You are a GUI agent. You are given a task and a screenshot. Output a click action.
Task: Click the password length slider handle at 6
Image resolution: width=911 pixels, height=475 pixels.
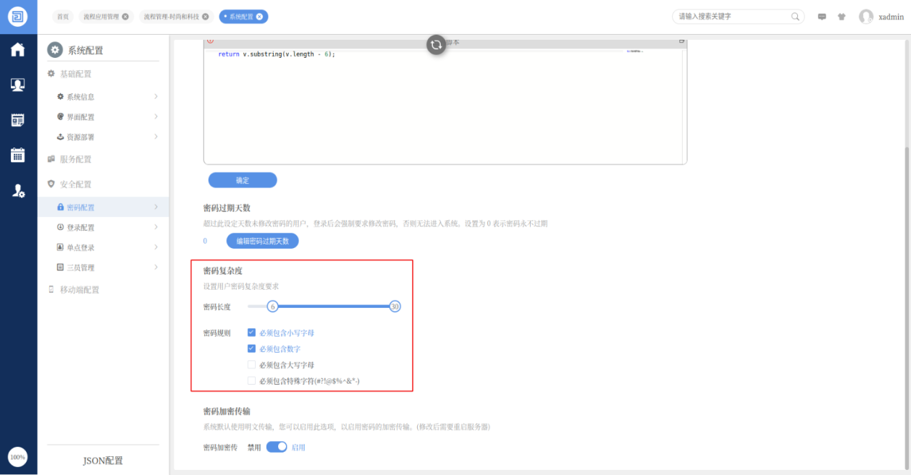tap(272, 307)
